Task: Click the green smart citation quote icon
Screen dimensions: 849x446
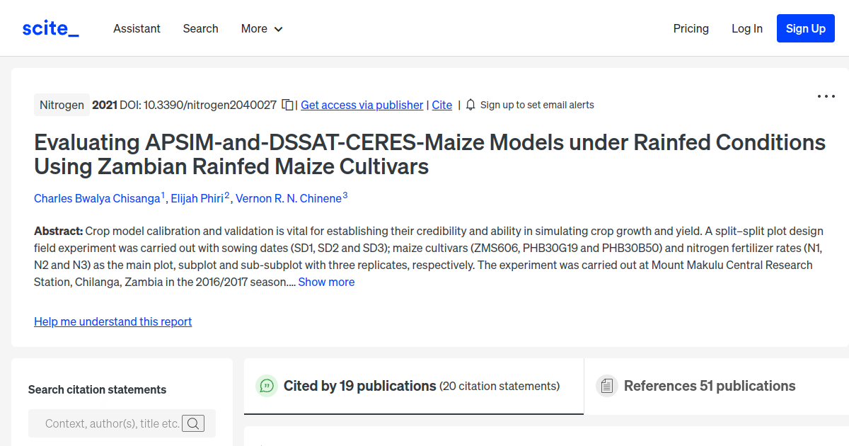Action: [x=266, y=386]
